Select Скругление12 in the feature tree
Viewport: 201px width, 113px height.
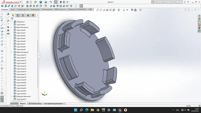coord(21,61)
